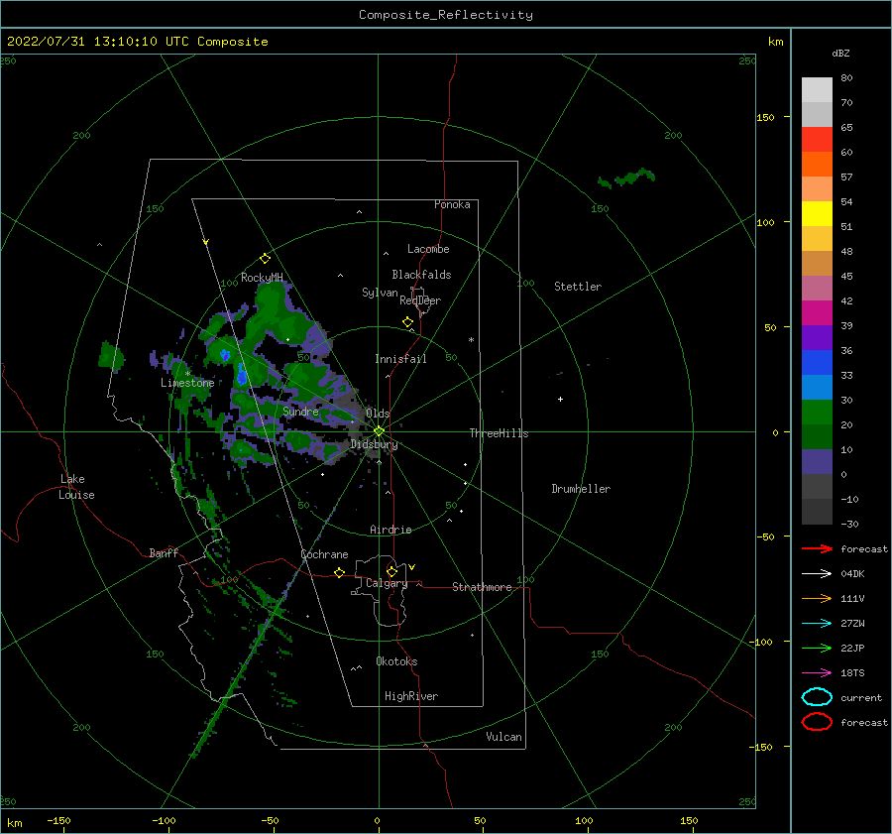
Task: Click the km unit label at top right
Action: pos(775,42)
